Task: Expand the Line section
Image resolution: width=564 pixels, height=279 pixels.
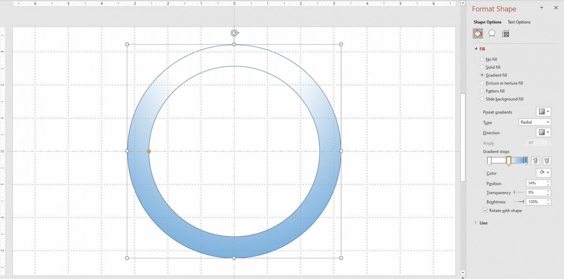Action: 476,223
